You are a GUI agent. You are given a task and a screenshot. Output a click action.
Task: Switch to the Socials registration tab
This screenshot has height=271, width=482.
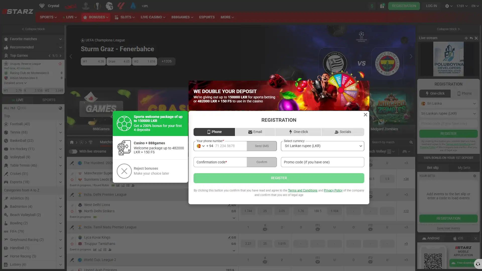click(x=343, y=132)
